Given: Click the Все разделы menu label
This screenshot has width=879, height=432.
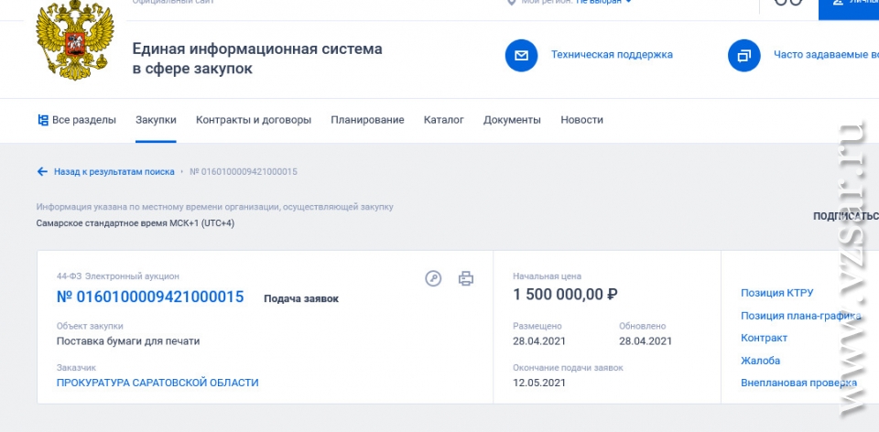Looking at the screenshot, I should [x=84, y=120].
